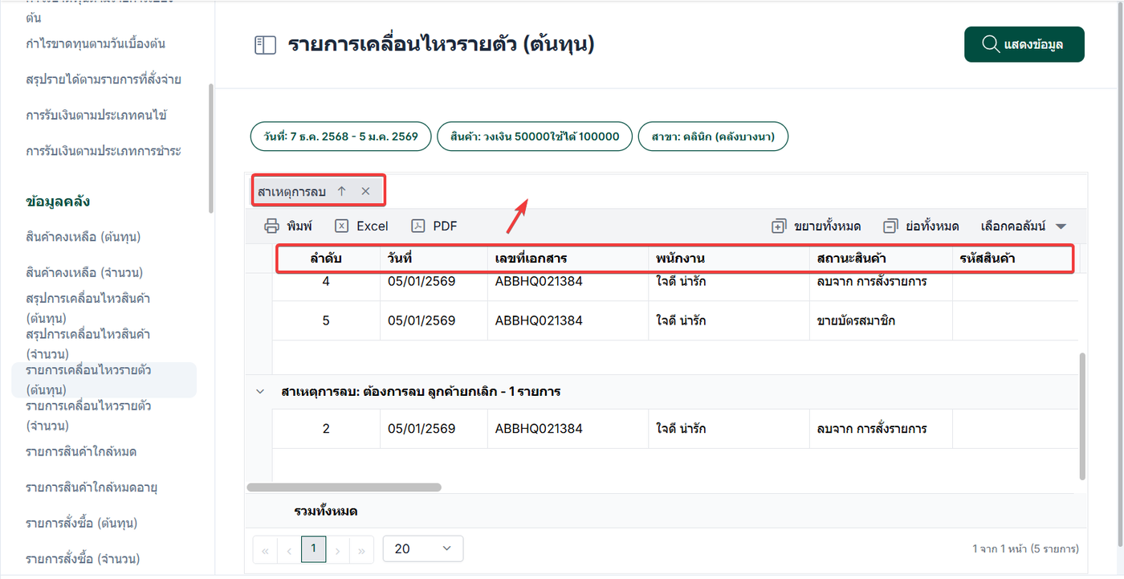Click ขายบัตรสมาชิก status in row 5
This screenshot has height=579, width=1124.
856,320
